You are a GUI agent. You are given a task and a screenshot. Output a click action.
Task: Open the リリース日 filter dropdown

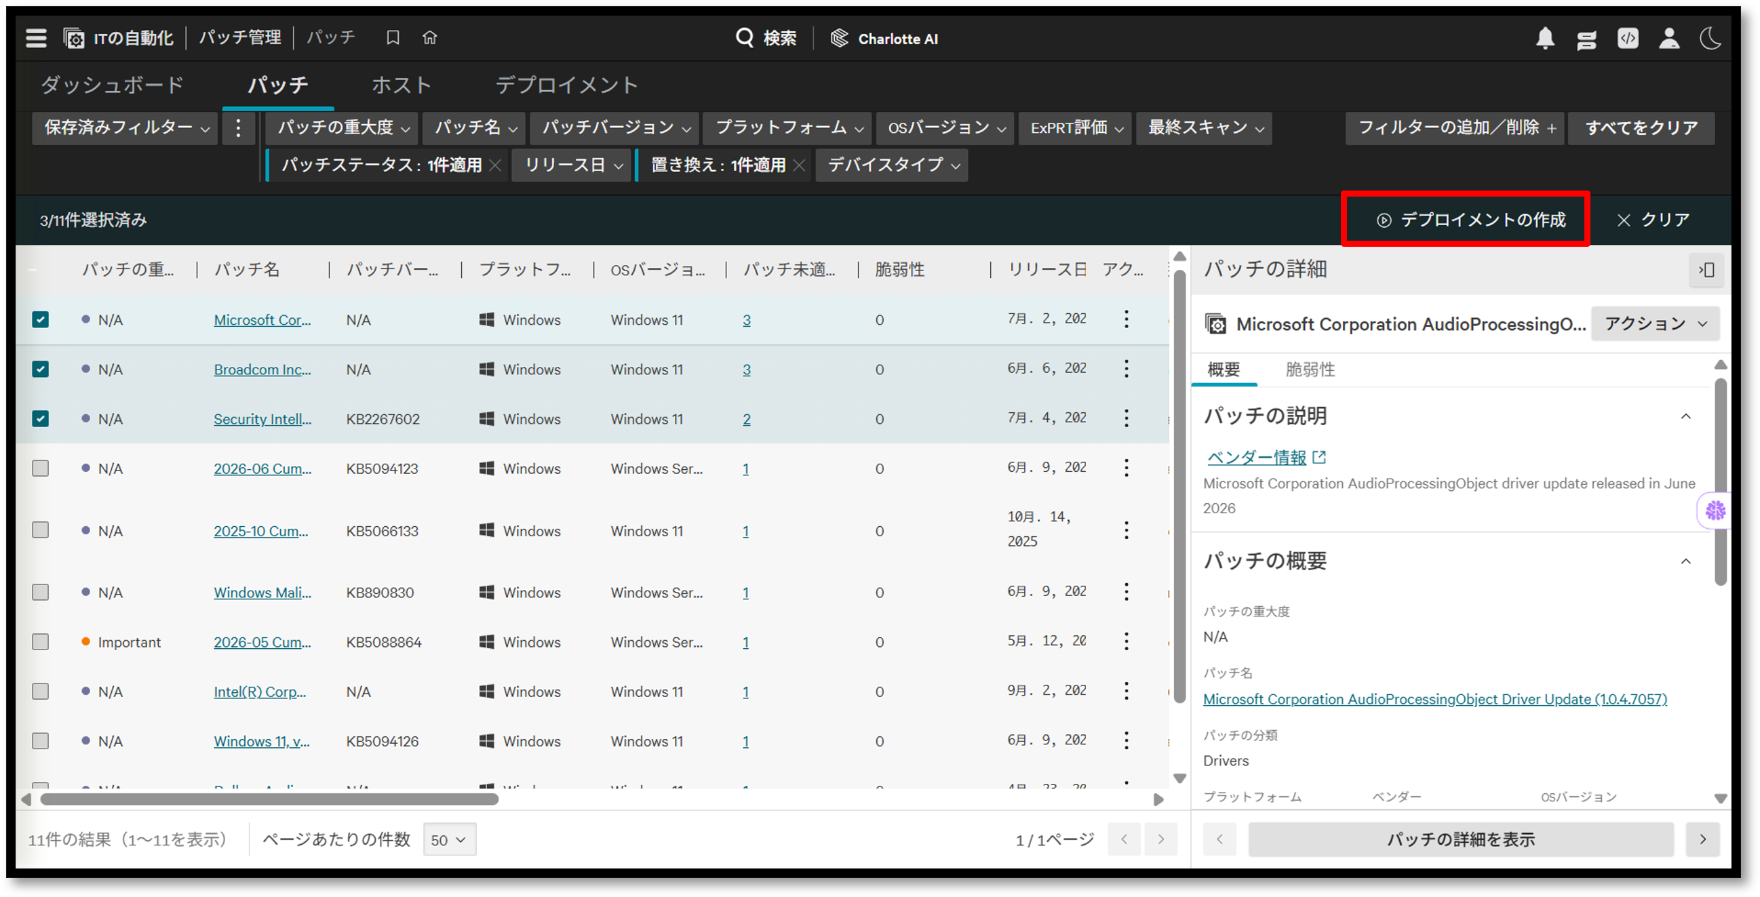[572, 165]
